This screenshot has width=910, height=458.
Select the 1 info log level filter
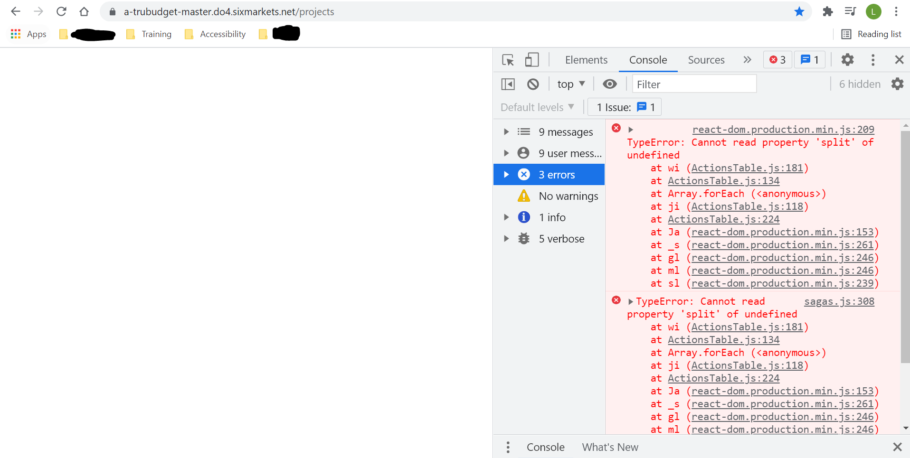click(x=552, y=217)
